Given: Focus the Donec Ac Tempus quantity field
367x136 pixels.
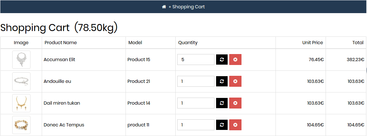Looking at the screenshot, I should click(196, 125).
